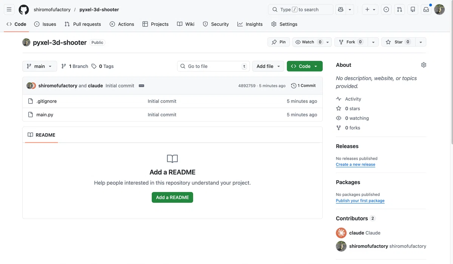Image resolution: width=453 pixels, height=264 pixels.
Task: Open the Packages heading link
Action: pos(348,182)
